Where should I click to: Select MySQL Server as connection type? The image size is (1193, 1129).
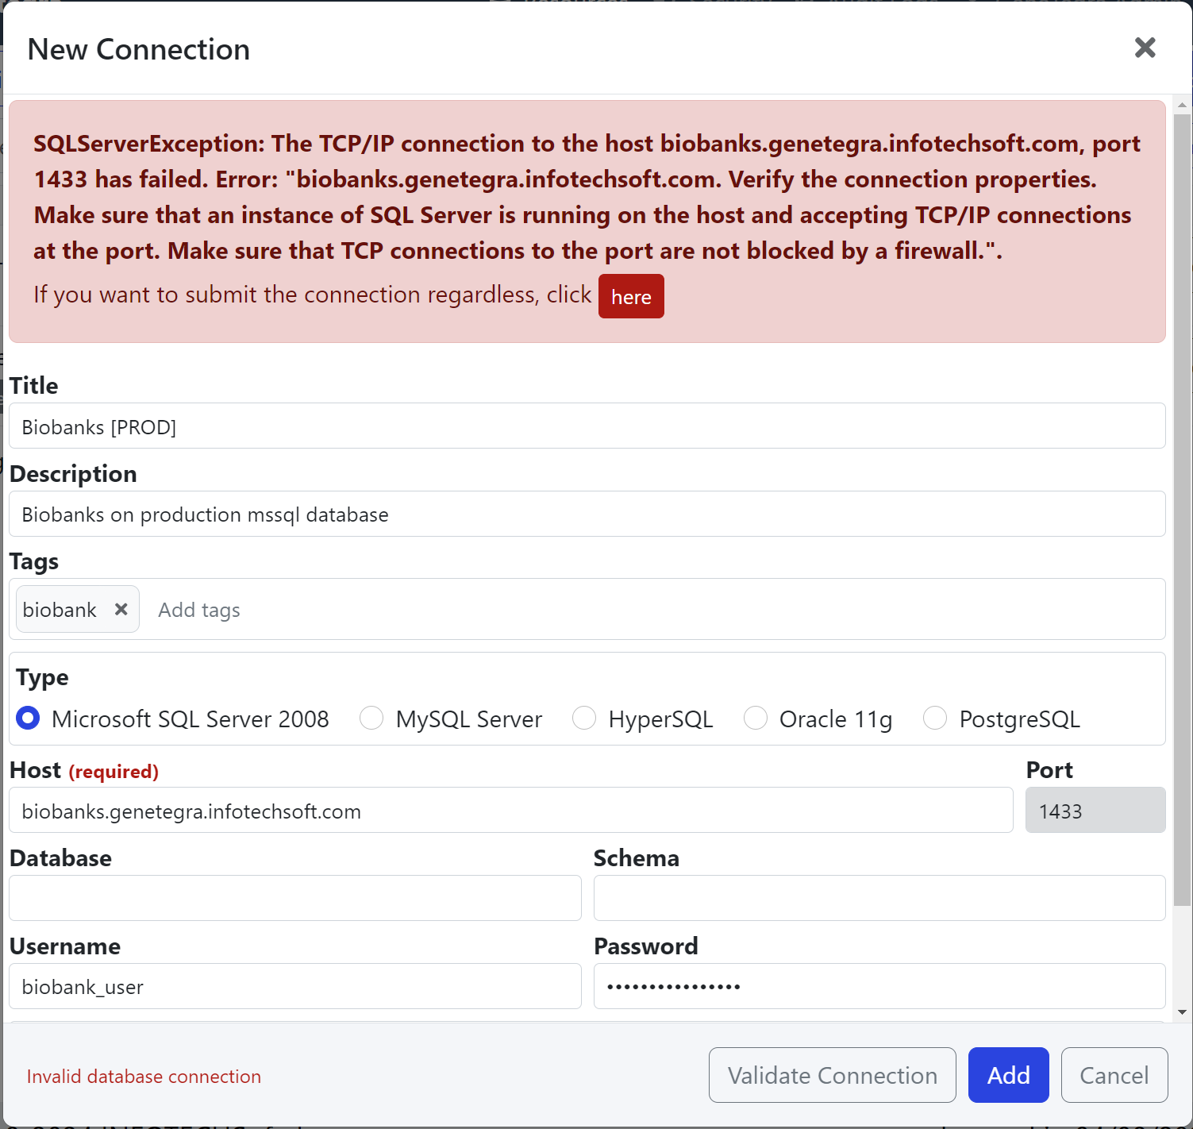pyautogui.click(x=371, y=718)
